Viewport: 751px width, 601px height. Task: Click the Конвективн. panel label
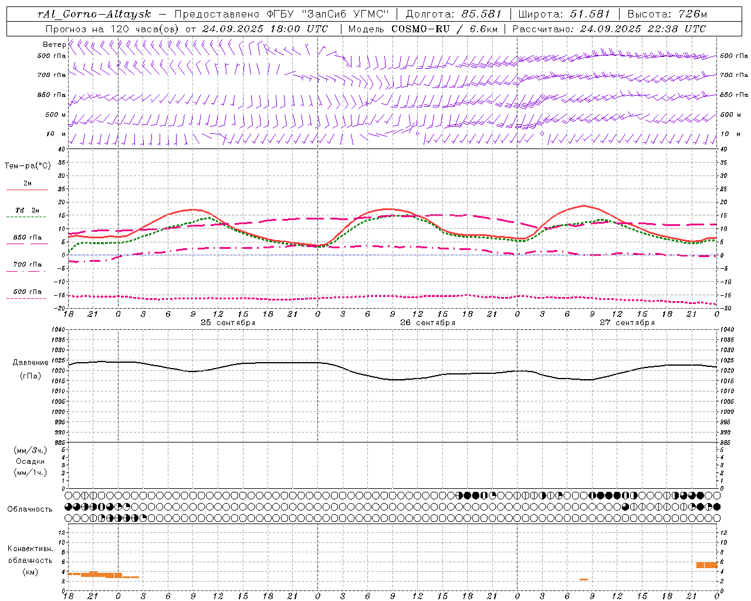coord(30,549)
